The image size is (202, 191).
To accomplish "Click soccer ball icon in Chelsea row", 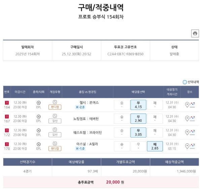I will tap(39, 102).
